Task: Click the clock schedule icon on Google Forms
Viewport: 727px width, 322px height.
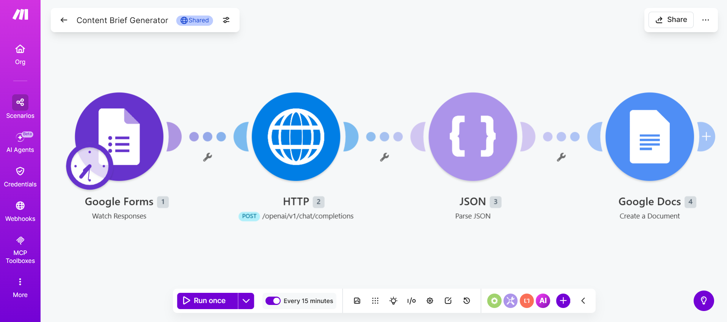Action: coord(89,166)
